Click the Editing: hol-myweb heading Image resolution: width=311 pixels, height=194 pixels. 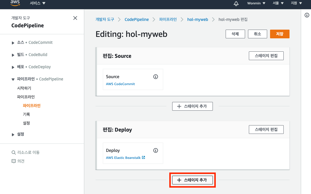click(x=131, y=34)
